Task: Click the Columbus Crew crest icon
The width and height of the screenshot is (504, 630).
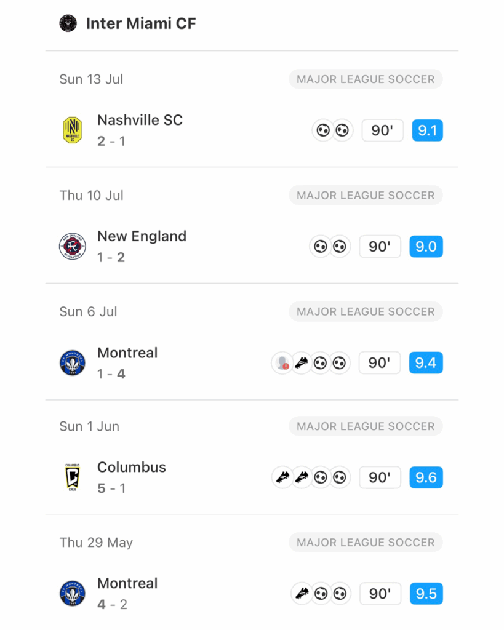Action: click(73, 477)
